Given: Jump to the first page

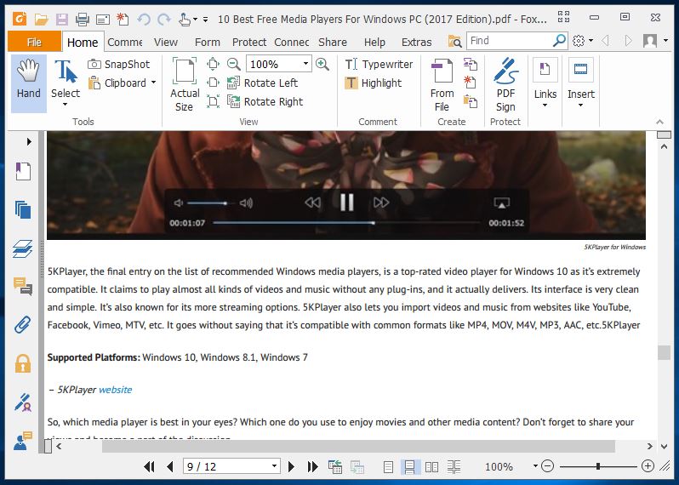Looking at the screenshot, I should [150, 466].
